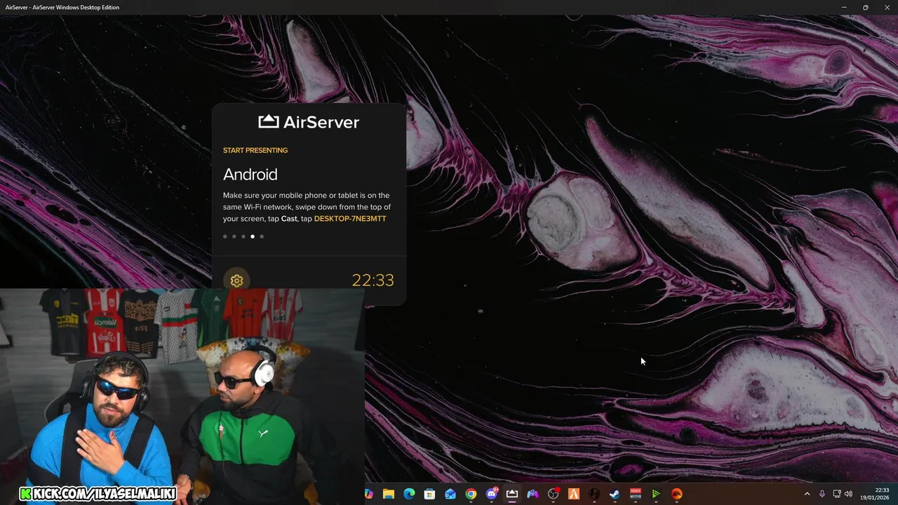Open Discord from taskbar
This screenshot has height=505, width=898.
[492, 494]
